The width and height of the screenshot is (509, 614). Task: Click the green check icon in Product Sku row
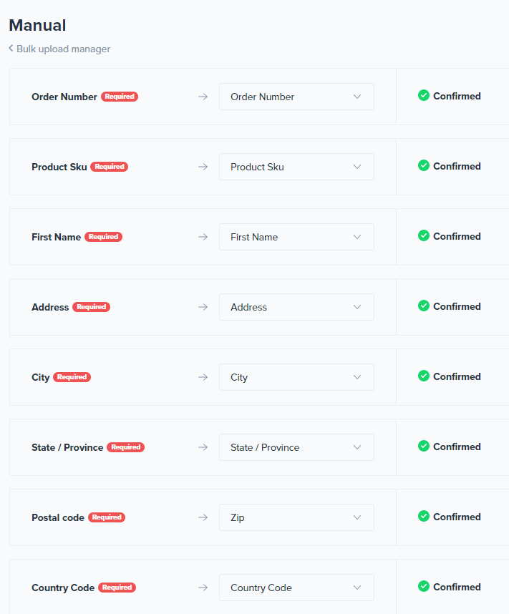(424, 165)
